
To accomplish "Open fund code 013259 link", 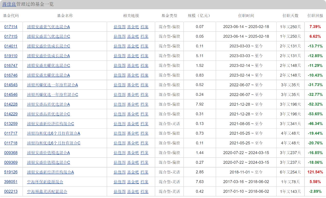I will [x=11, y=124].
